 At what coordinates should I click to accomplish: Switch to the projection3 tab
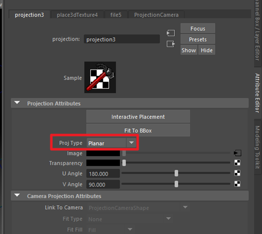29,15
